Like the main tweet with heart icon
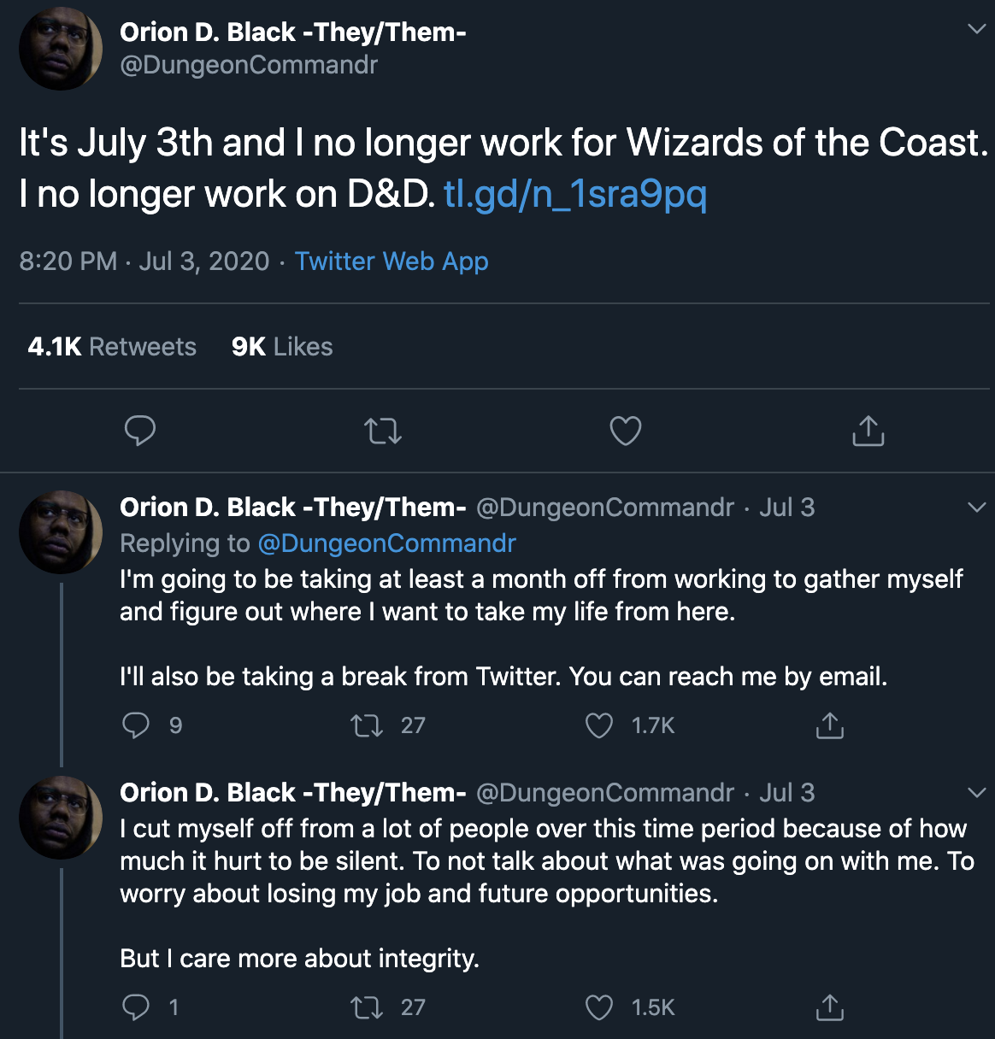The height and width of the screenshot is (1039, 995). click(626, 431)
